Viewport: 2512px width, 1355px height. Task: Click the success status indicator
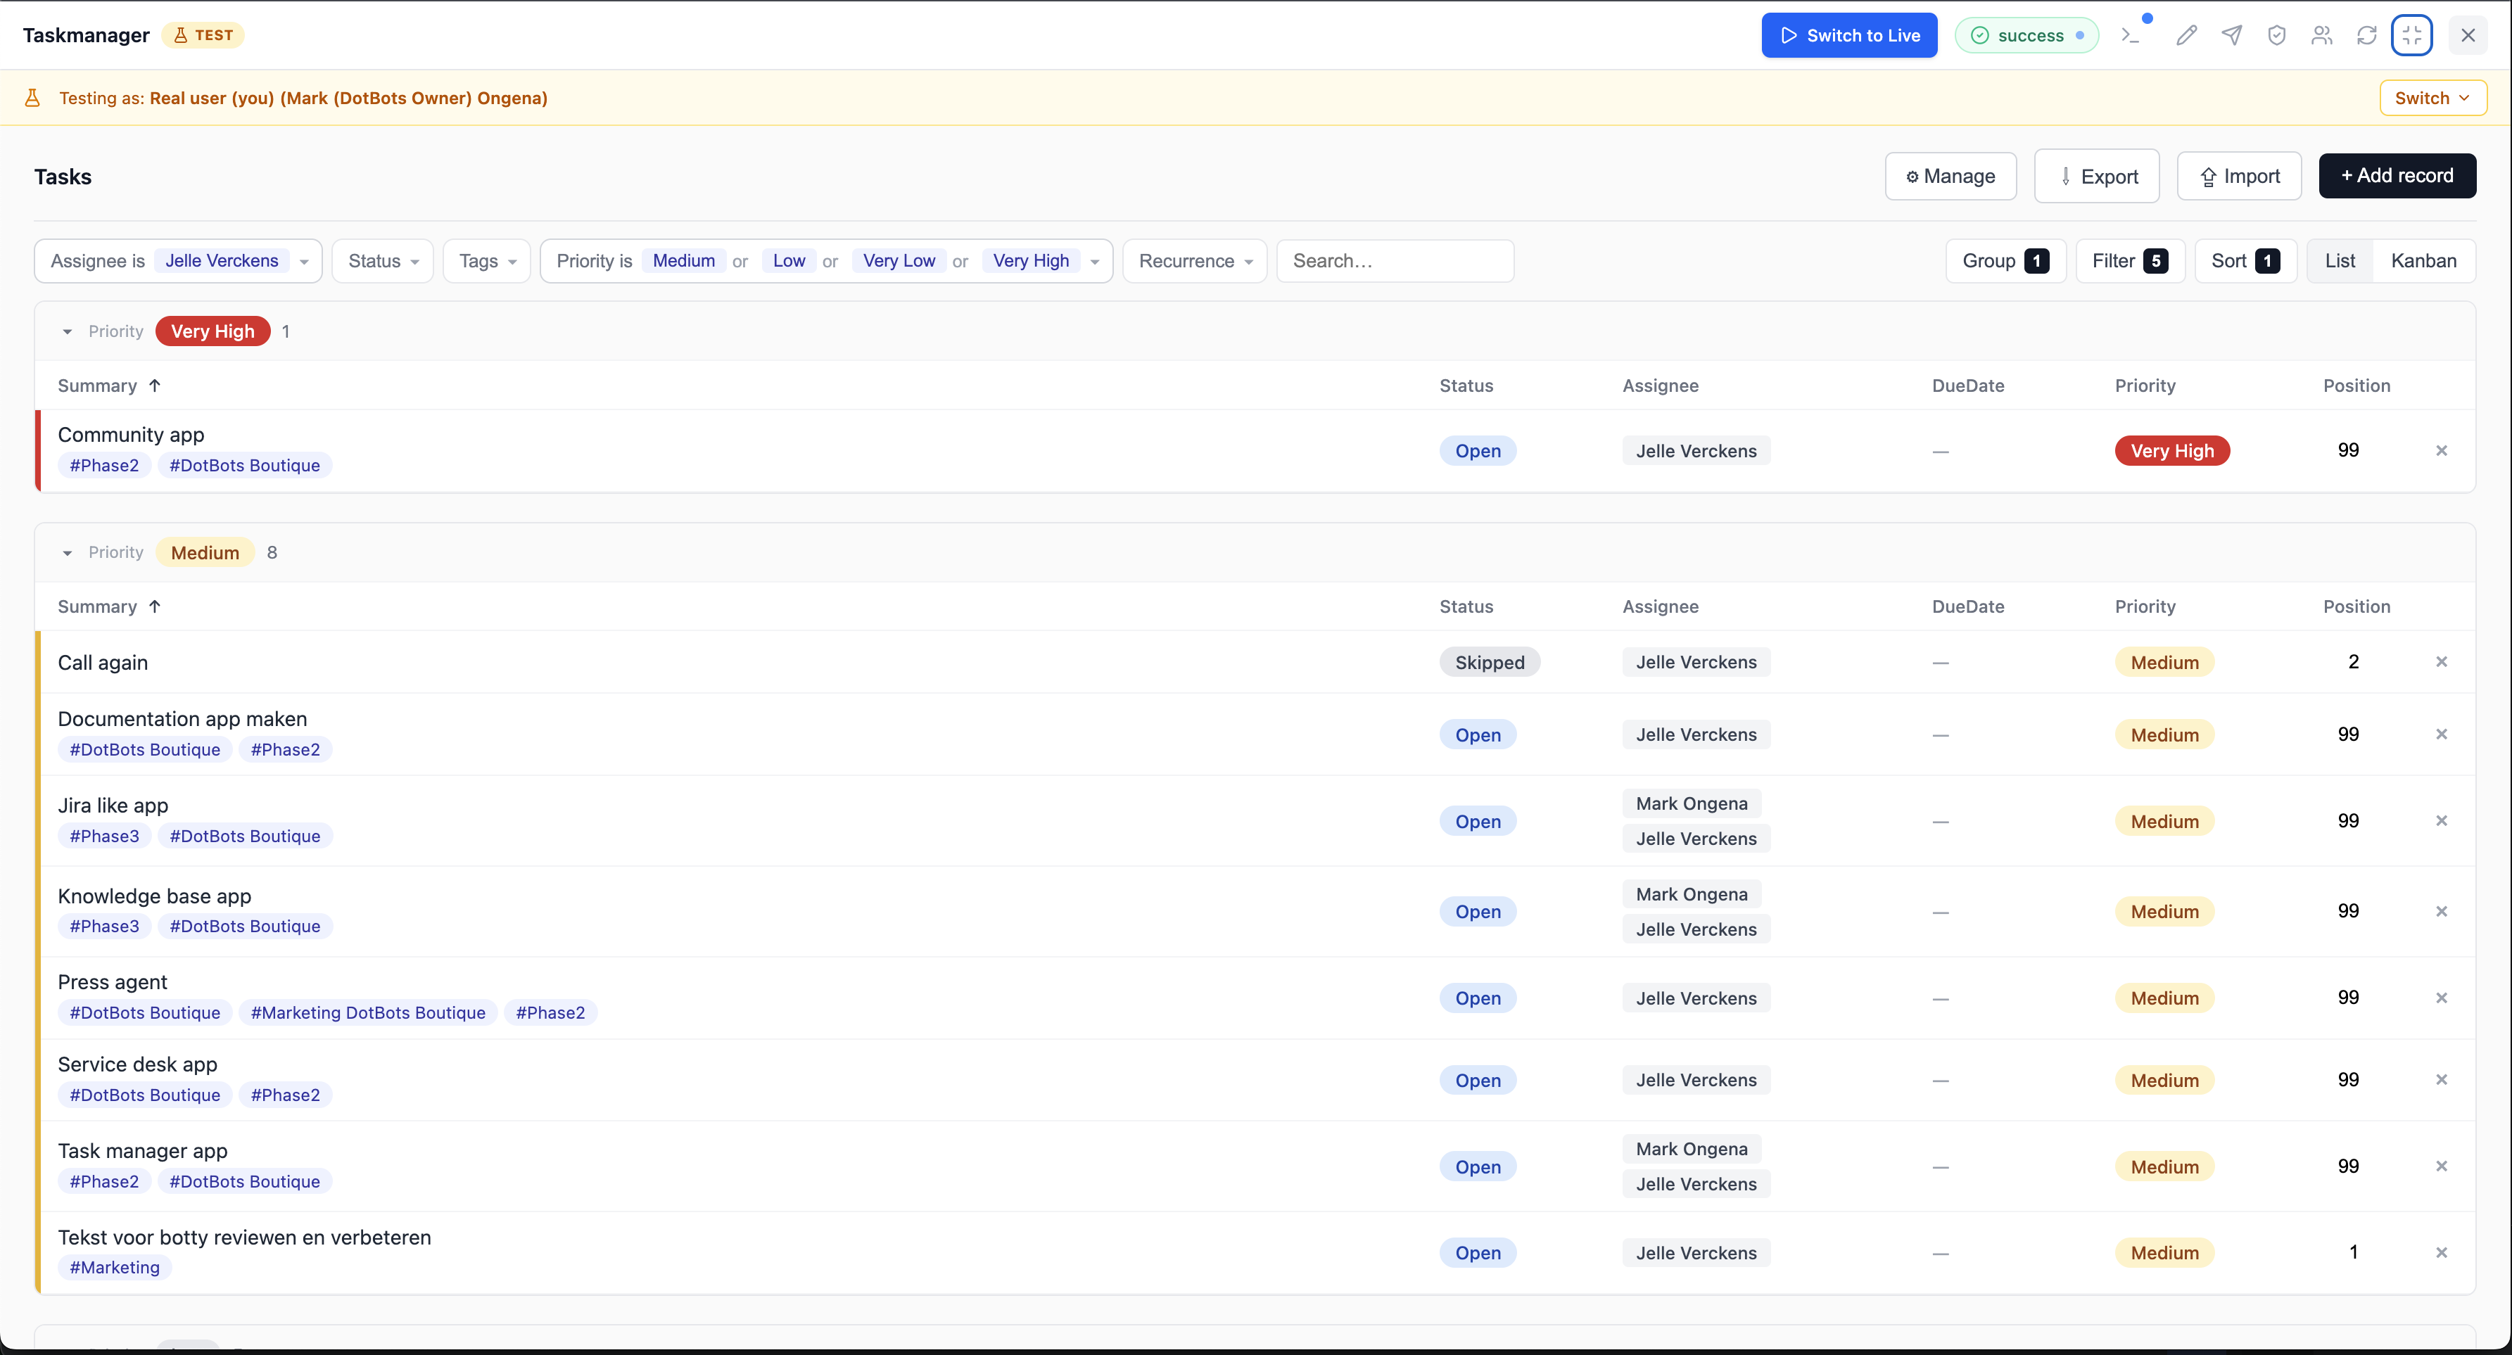[x=2026, y=35]
